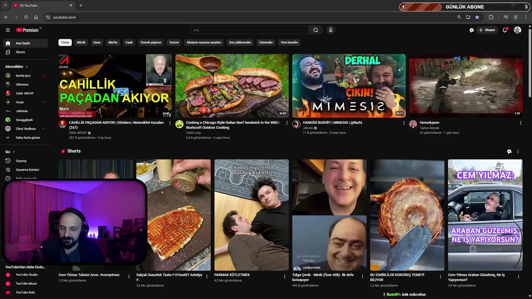Close the YouTube browser tab
This screenshot has width=532, height=299.
point(71,5)
